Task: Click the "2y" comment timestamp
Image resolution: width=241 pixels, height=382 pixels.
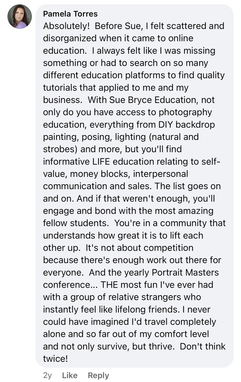Action: (x=48, y=375)
